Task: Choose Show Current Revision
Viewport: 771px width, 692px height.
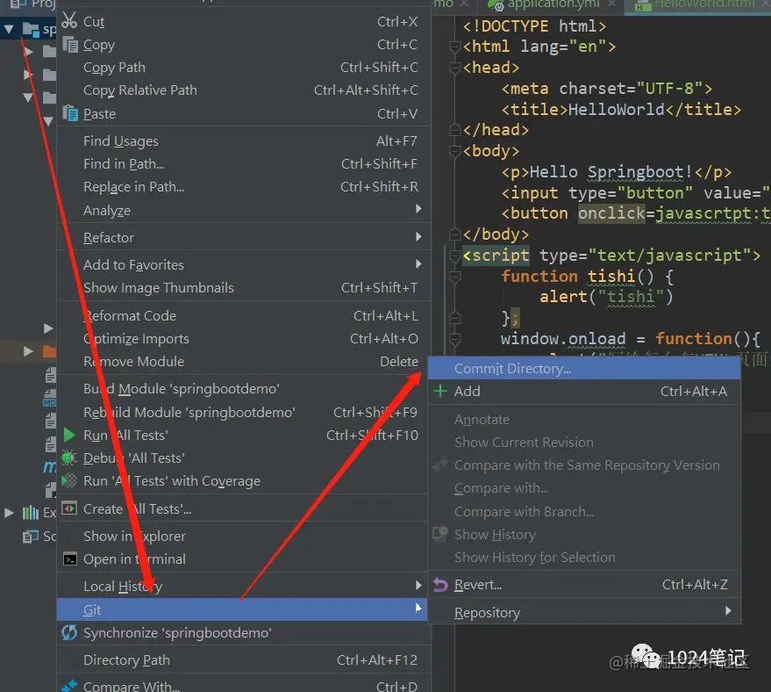Action: click(x=584, y=443)
